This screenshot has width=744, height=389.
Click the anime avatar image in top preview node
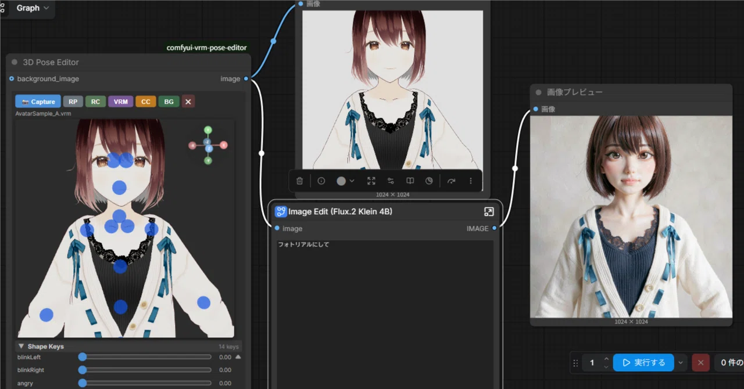392,89
